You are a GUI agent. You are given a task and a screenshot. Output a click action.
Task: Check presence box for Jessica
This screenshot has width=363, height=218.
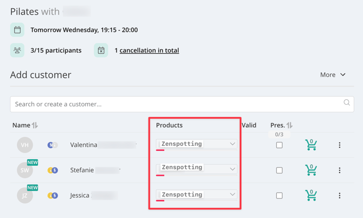coord(280,196)
